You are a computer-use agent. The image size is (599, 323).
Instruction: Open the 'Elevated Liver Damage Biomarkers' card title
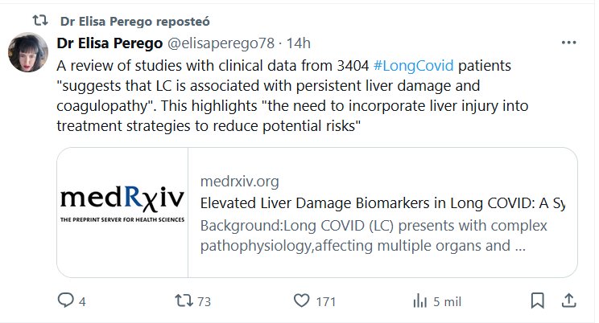coord(382,202)
